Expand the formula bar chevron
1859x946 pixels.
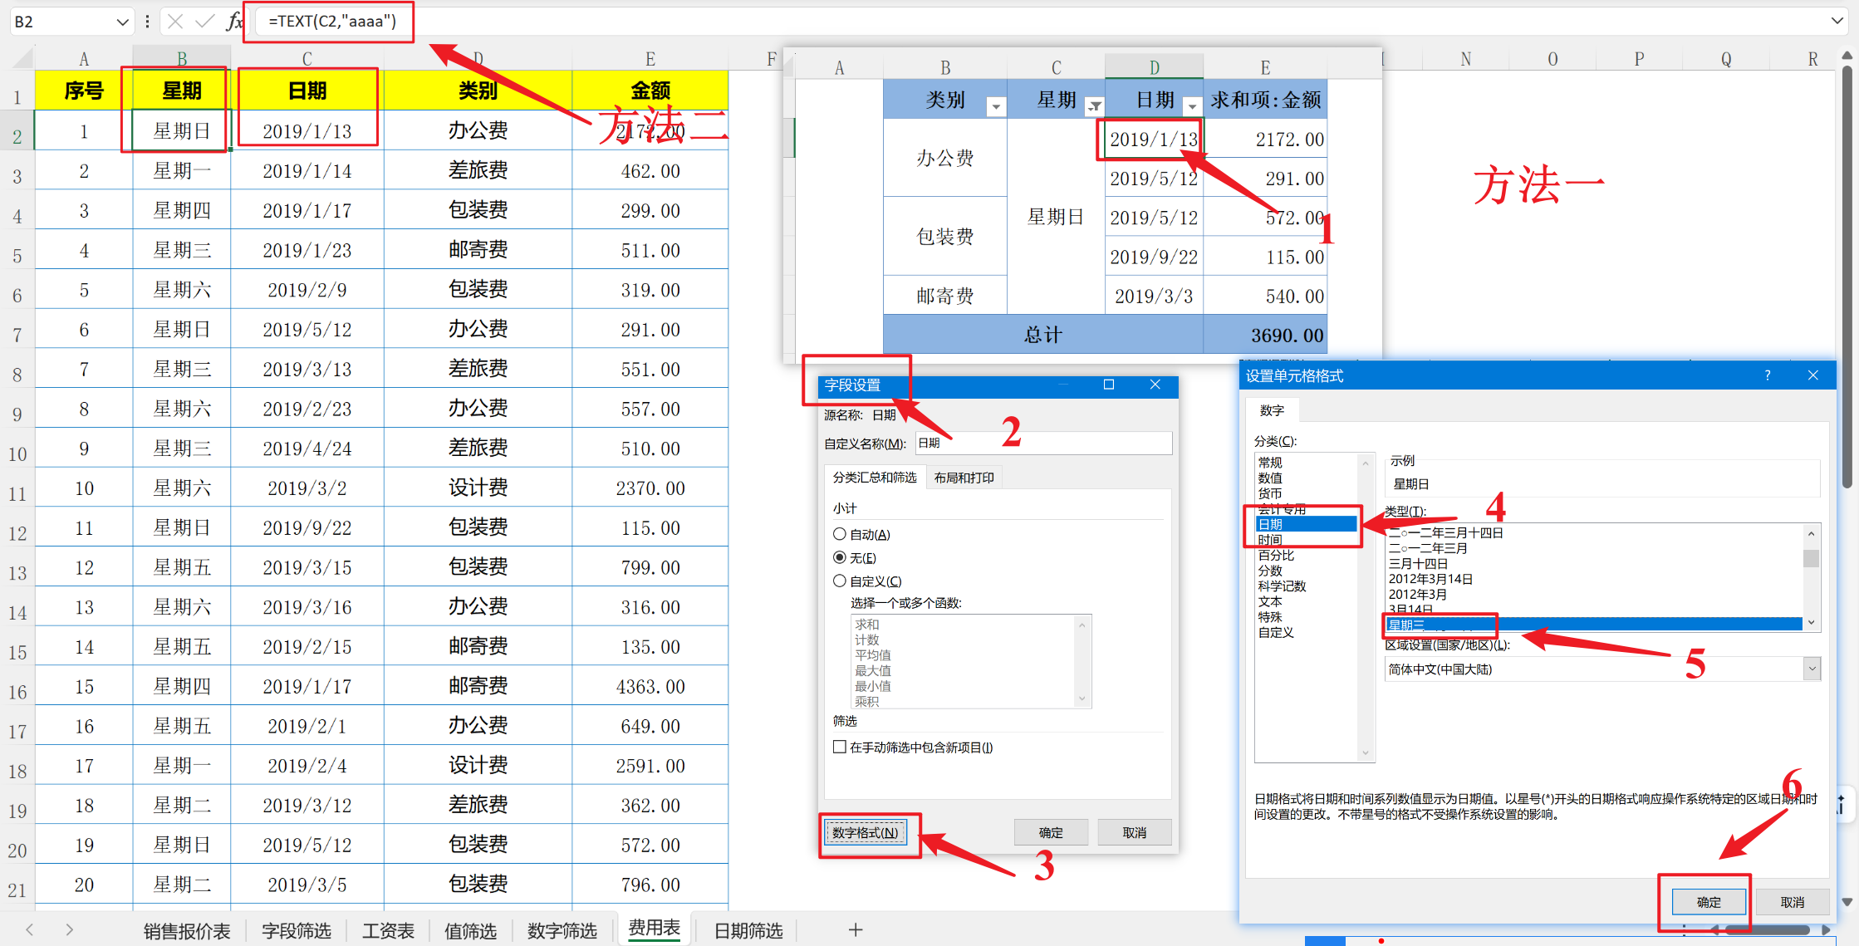(1837, 22)
